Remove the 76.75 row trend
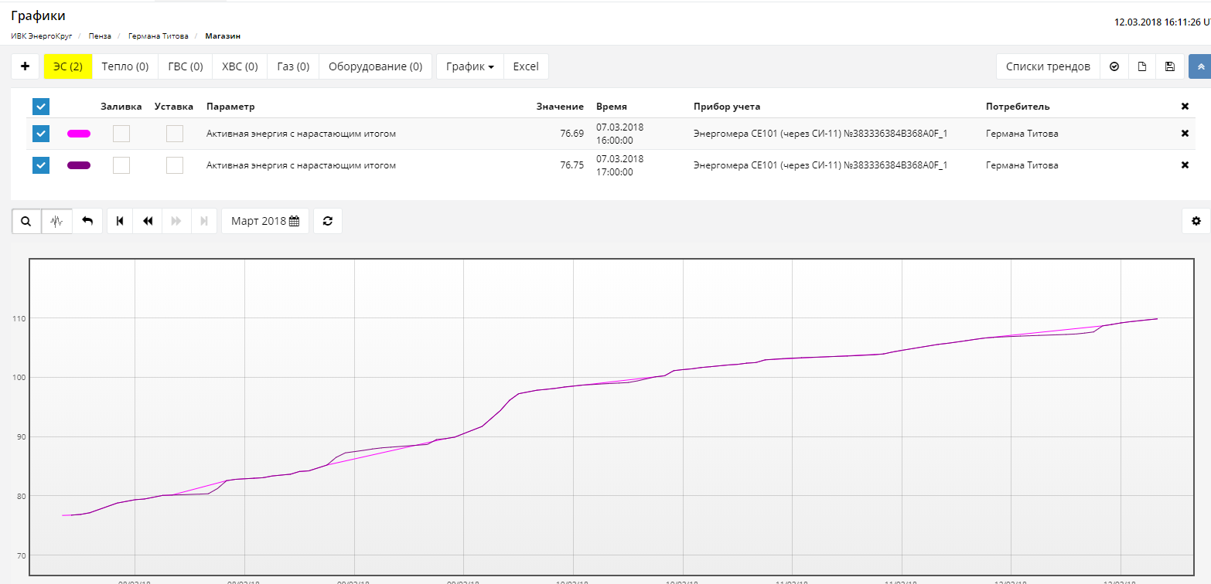Viewport: 1211px width, 584px height. pyautogui.click(x=1185, y=165)
